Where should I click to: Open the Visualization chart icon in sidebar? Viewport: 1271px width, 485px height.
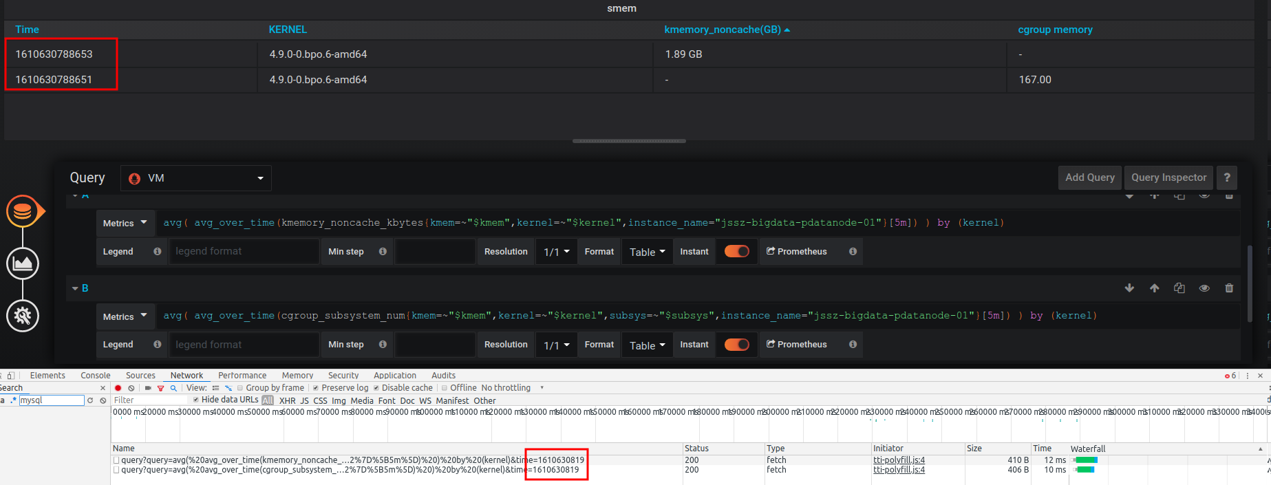pos(23,263)
